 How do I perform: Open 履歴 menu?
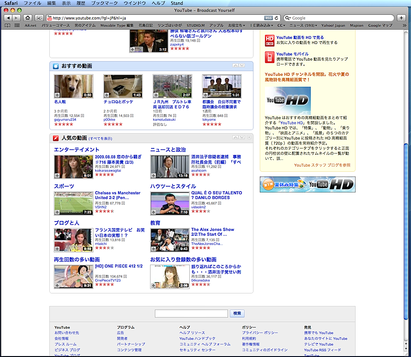[81, 3]
